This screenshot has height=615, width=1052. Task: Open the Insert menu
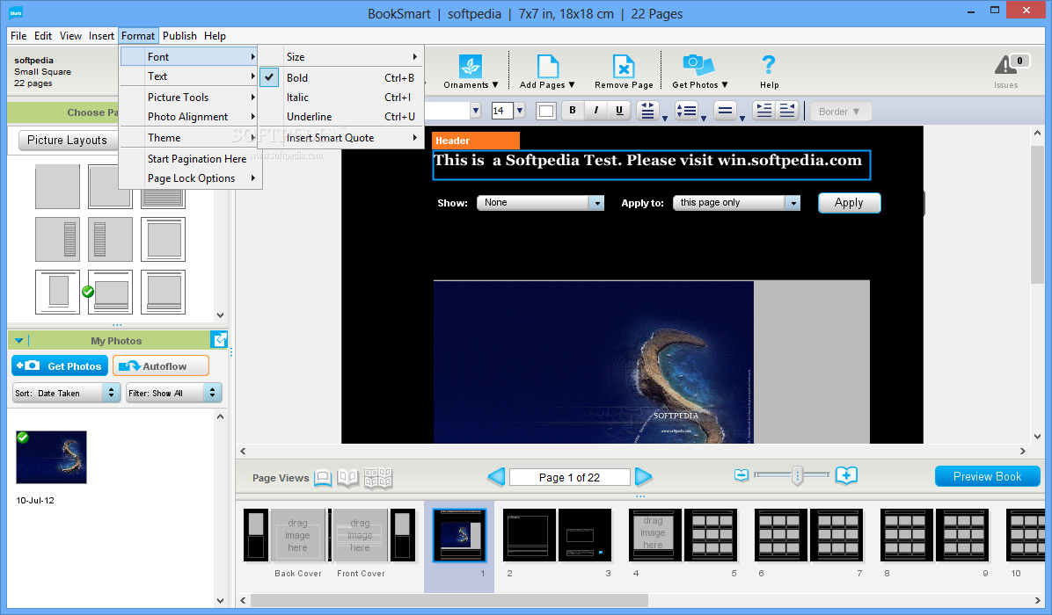click(101, 36)
